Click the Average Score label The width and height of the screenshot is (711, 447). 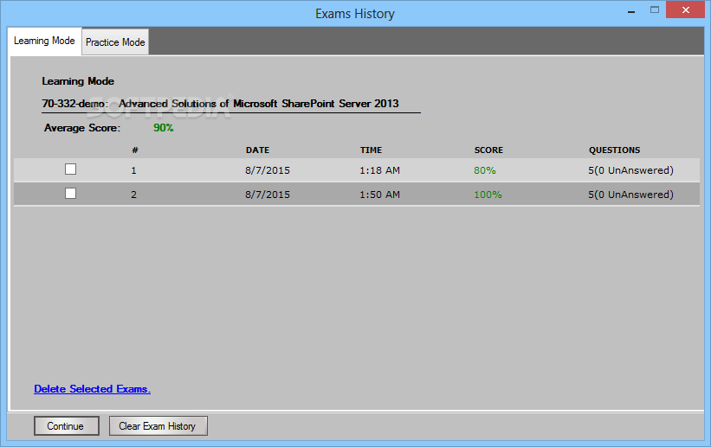coord(82,128)
